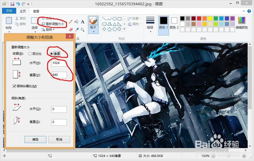The width and height of the screenshot is (254, 161).
Task: Choose the right arrow shape in gallery
Action: click(120, 29)
